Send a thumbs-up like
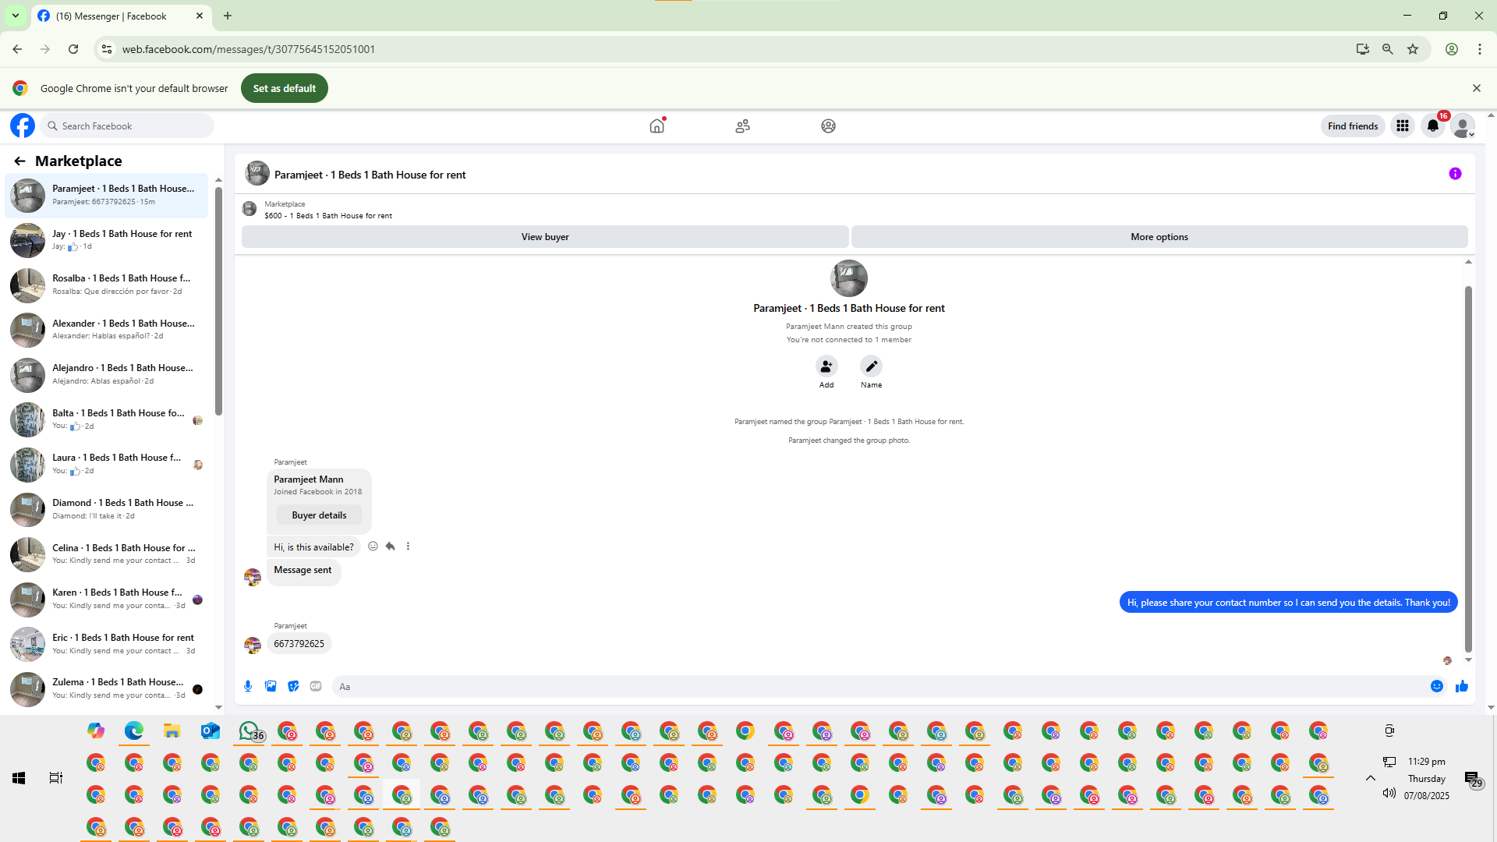Viewport: 1497px width, 842px height. point(1461,686)
